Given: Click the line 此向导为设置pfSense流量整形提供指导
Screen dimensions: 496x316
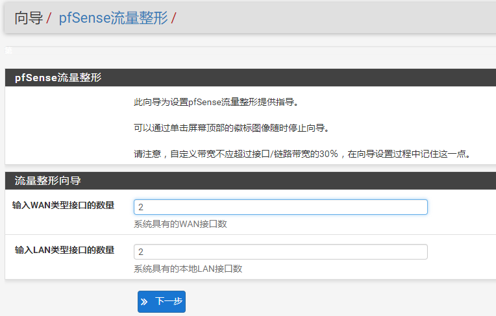Looking at the screenshot, I should pyautogui.click(x=216, y=102).
